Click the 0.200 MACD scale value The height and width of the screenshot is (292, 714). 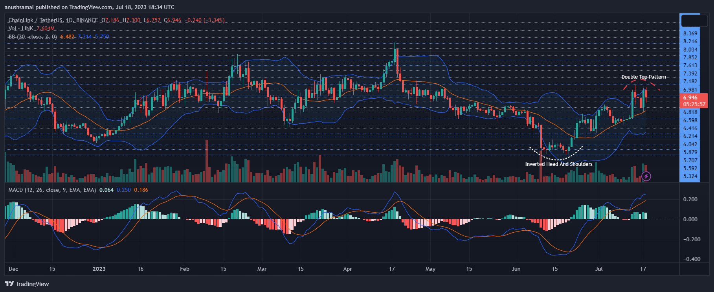[690, 199]
